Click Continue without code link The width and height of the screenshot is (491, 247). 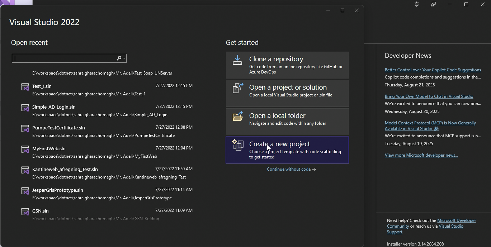click(x=291, y=169)
